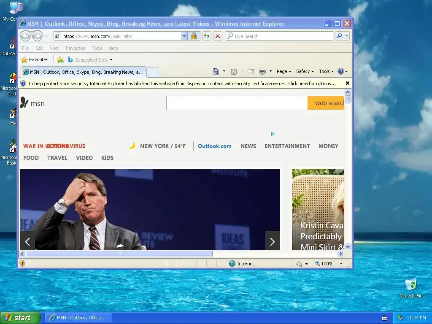Open the Help menu

[113, 48]
